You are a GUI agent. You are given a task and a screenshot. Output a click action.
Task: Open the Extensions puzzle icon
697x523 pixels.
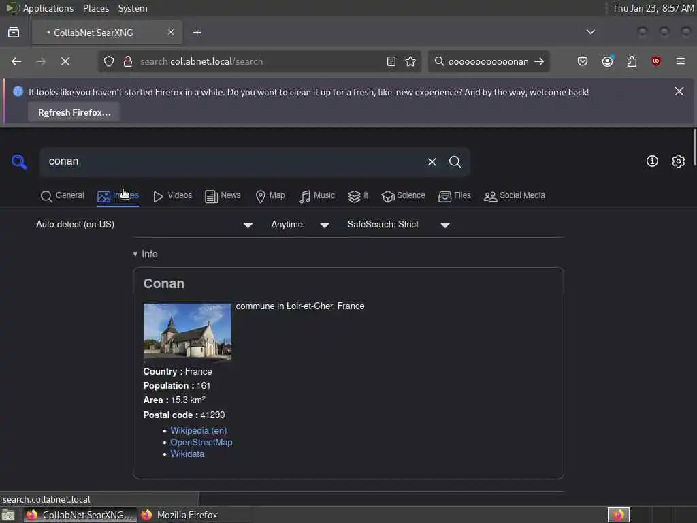tap(632, 61)
